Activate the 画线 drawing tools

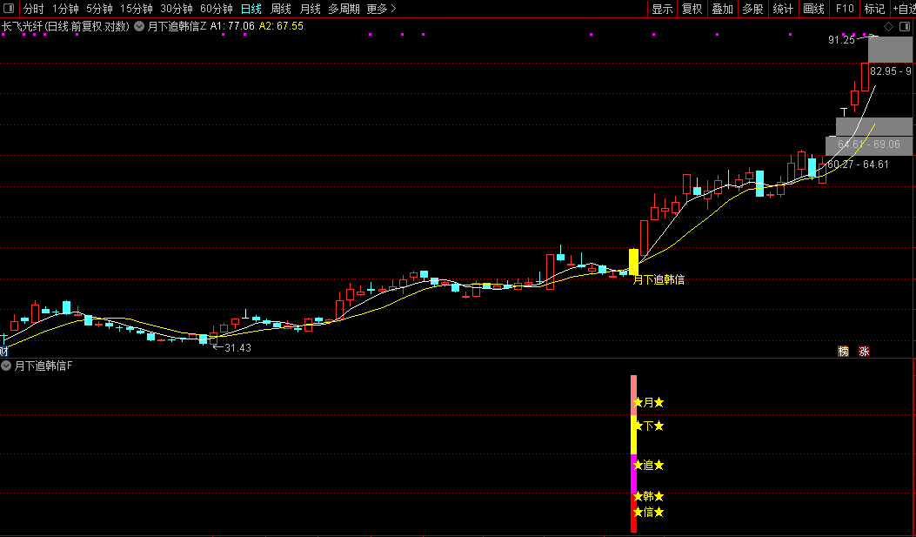point(813,9)
